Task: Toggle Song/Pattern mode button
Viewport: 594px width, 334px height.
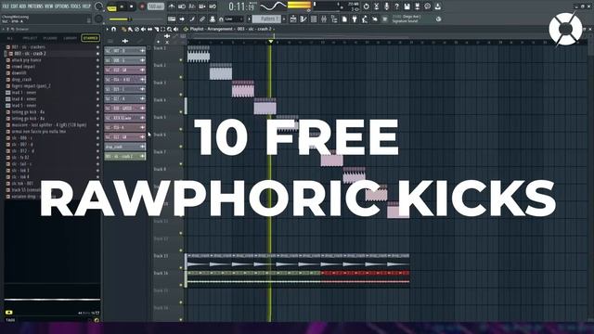Action: point(111,8)
